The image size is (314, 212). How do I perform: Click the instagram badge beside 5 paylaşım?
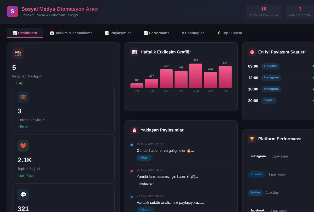click(x=258, y=156)
